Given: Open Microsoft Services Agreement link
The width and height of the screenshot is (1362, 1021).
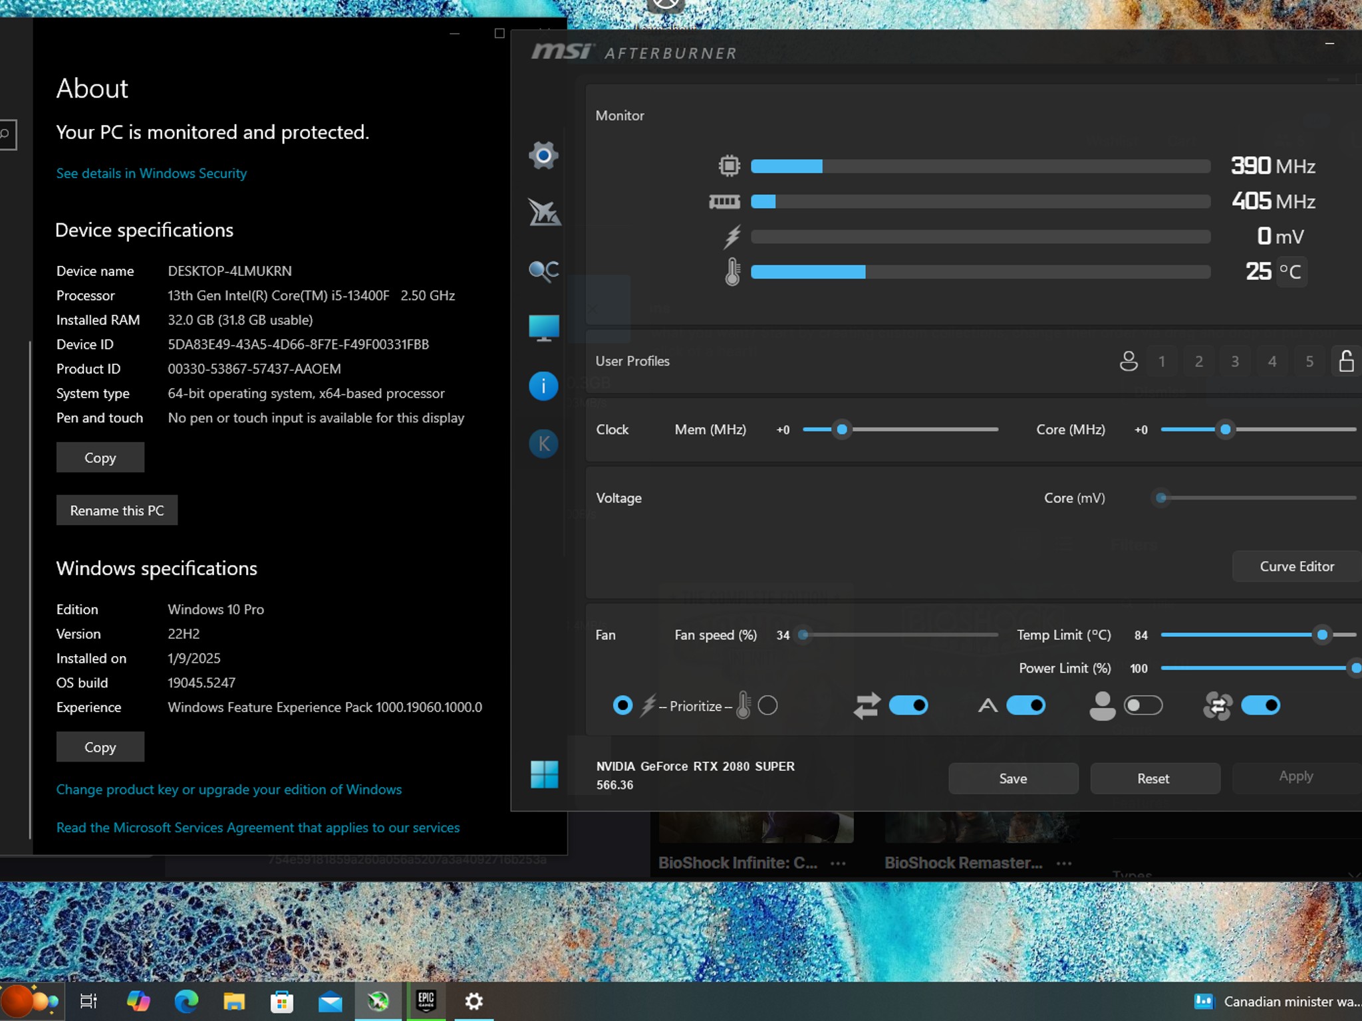Looking at the screenshot, I should [x=258, y=828].
